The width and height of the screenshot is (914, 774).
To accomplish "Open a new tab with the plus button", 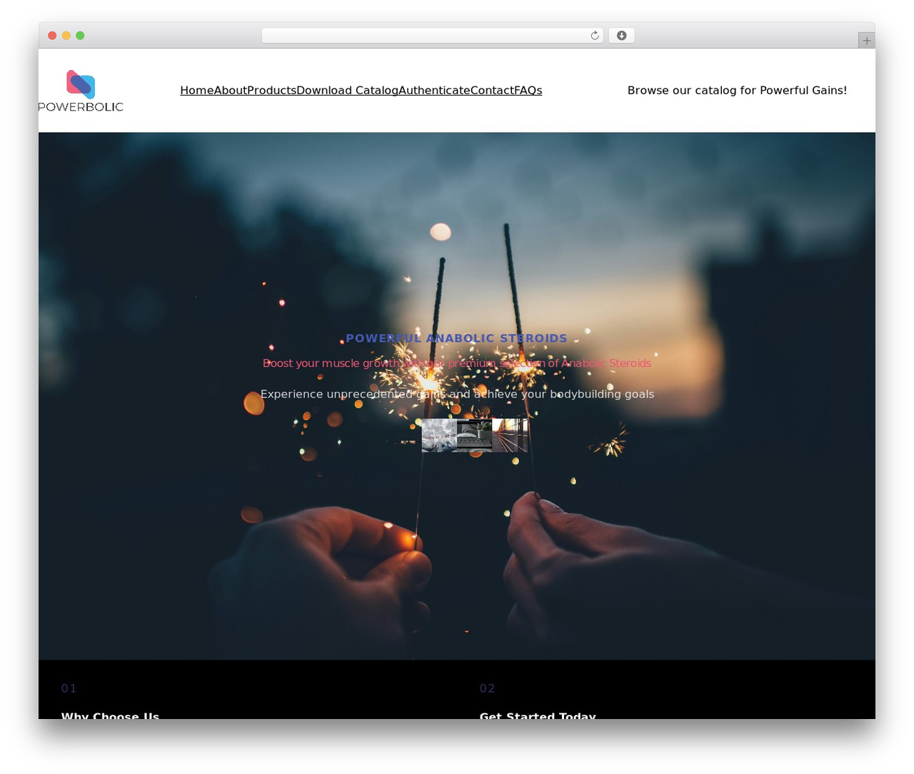I will point(866,41).
